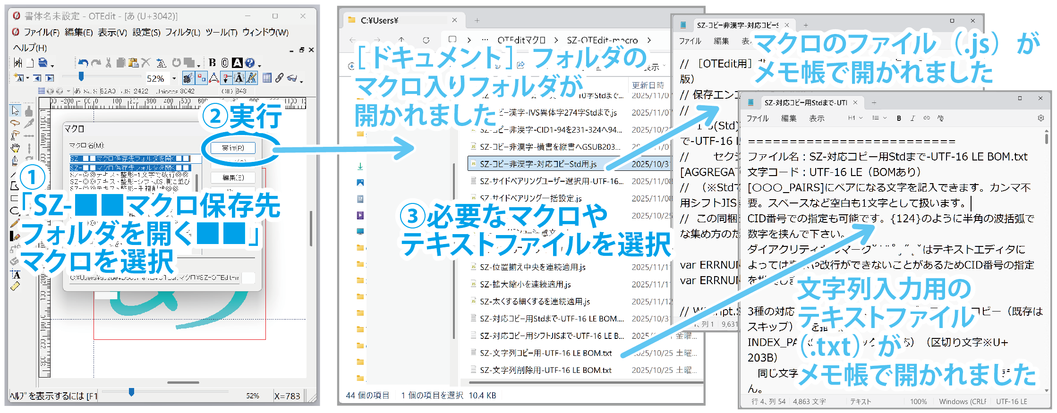Image resolution: width=1057 pixels, height=413 pixels.
Task: Toggle the show points display button
Action: [202, 78]
